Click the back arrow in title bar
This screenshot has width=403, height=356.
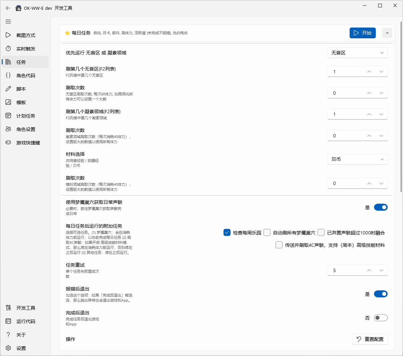point(8,8)
